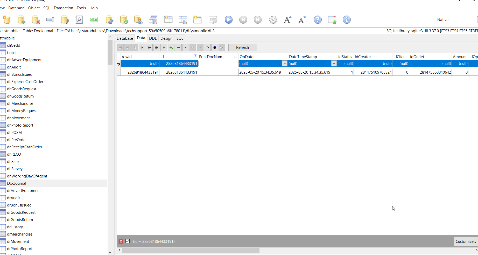
Task: Select the drHistory table in tree
Action: click(15, 227)
